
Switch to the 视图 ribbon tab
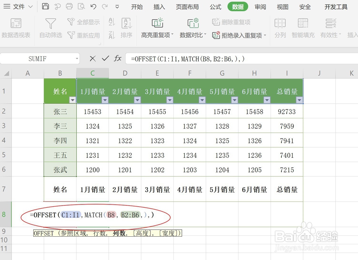(x=282, y=6)
